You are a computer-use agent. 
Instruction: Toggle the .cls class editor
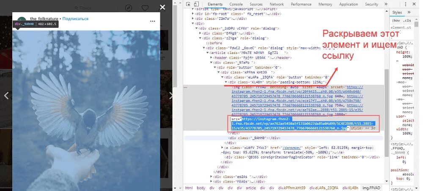tap(407, 20)
